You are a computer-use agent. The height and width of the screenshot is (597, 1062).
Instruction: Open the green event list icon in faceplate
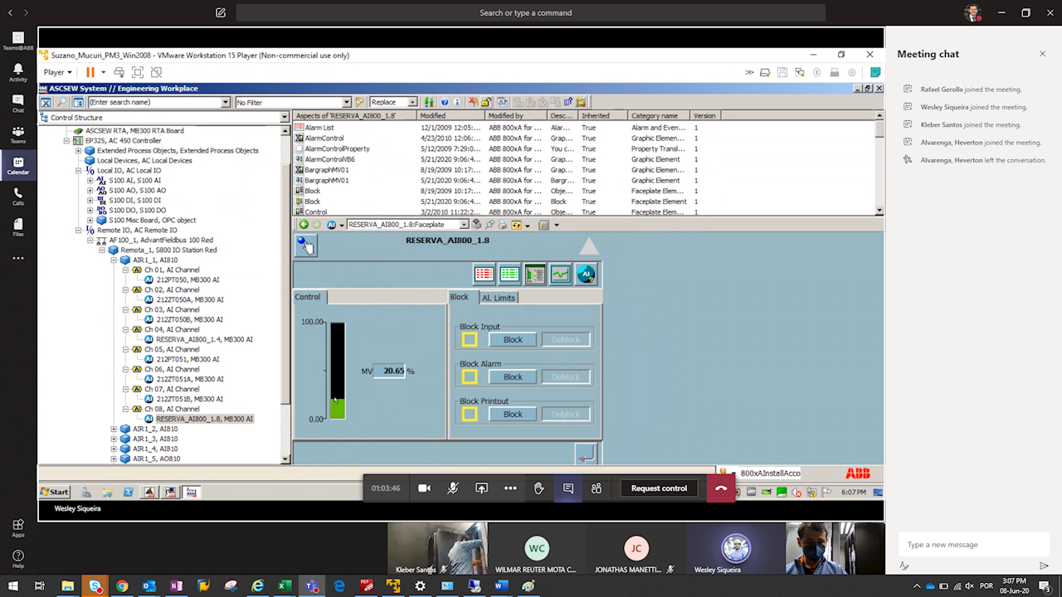(509, 274)
